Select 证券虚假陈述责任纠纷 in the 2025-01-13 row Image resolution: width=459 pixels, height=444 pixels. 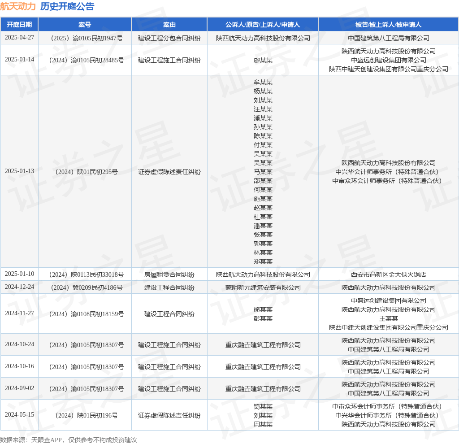169,172
